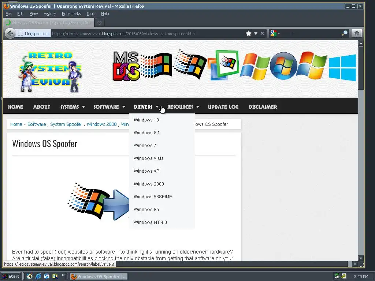
Task: Select the Windows OS Spoofer taskbar button
Action: (99, 277)
